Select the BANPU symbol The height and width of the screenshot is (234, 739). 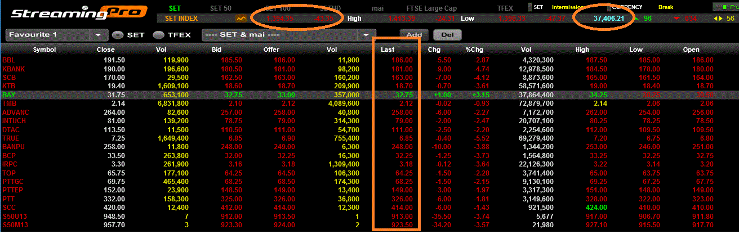[x=14, y=146]
